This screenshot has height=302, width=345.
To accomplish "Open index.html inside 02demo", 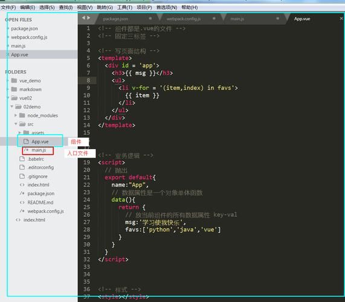I will click(38, 185).
